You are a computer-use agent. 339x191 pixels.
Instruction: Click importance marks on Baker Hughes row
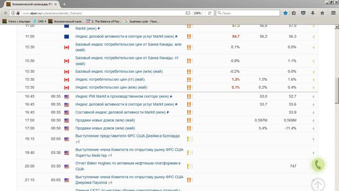pyautogui.click(x=190, y=166)
